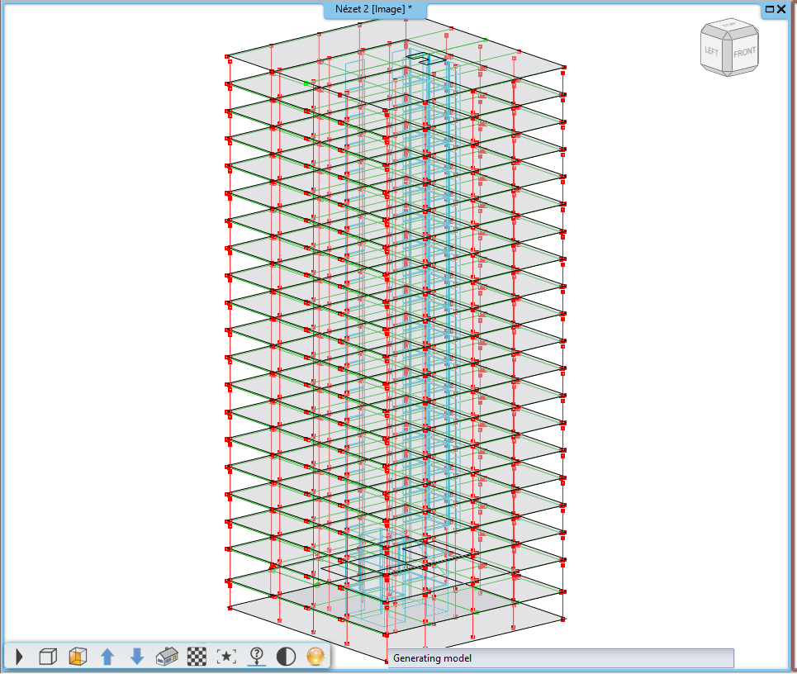Select the orange shaded box view icon
Image resolution: width=797 pixels, height=674 pixels.
click(78, 657)
